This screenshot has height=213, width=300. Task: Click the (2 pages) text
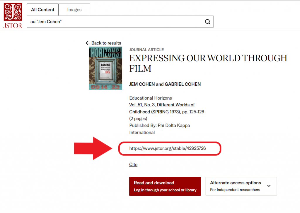click(138, 119)
